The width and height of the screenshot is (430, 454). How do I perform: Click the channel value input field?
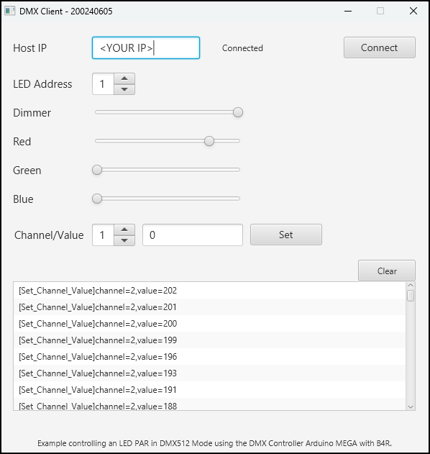coord(193,235)
